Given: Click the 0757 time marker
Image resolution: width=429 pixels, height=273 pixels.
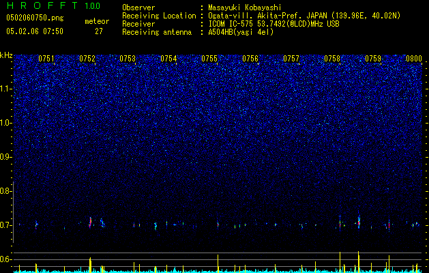Looking at the screenshot, I should [291, 59].
